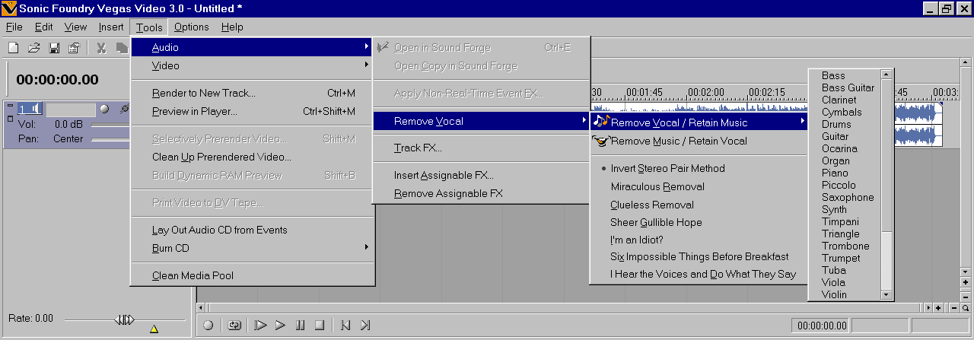The image size is (974, 340).
Task: Select Saxophone in the instrument list
Action: pyautogui.click(x=848, y=197)
